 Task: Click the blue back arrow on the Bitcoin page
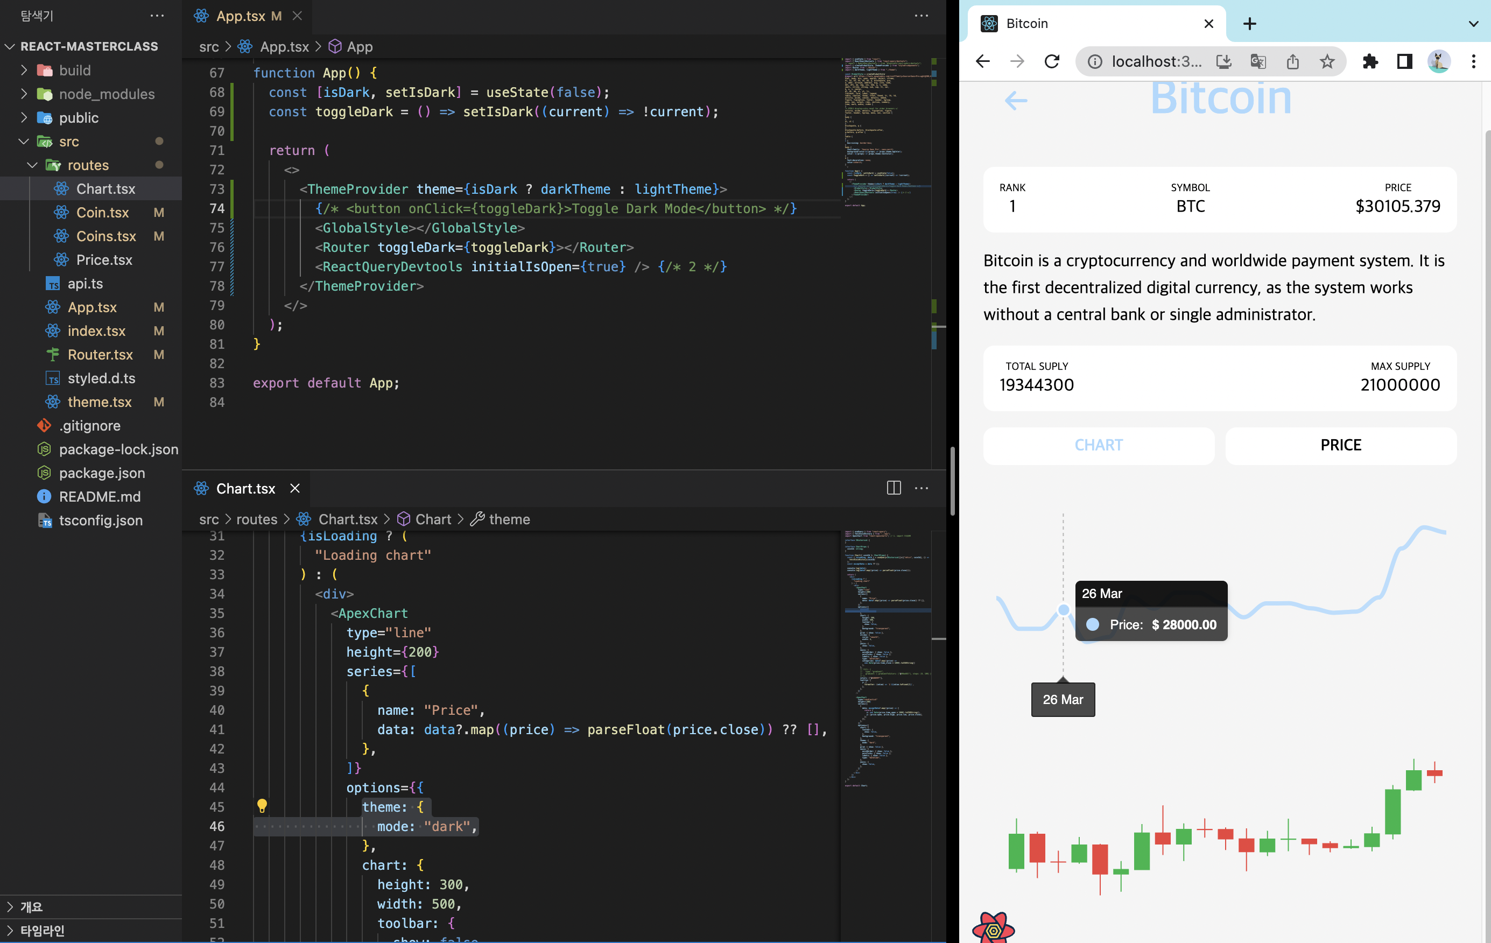(x=1016, y=100)
